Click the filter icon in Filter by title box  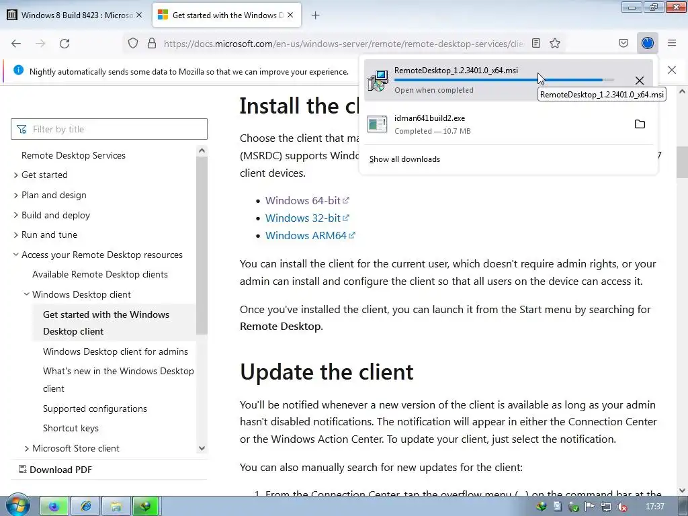point(21,129)
